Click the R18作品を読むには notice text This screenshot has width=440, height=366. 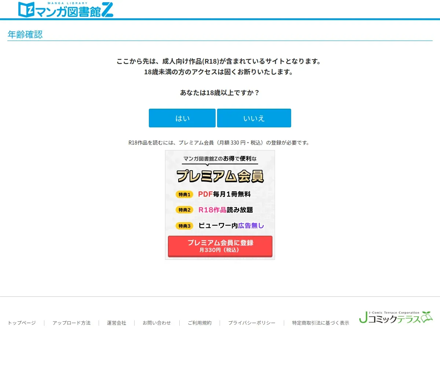point(219,142)
